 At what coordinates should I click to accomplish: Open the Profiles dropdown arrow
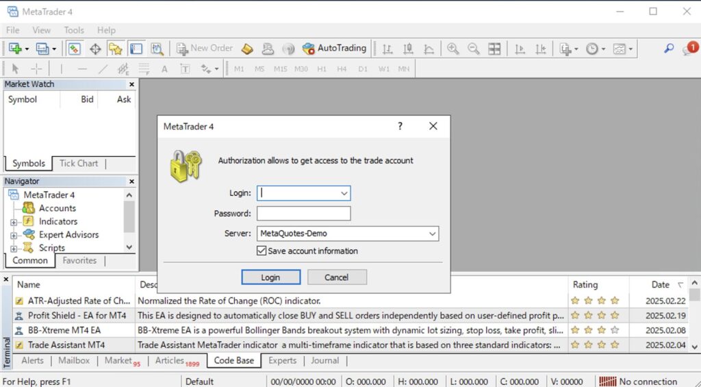pos(54,49)
